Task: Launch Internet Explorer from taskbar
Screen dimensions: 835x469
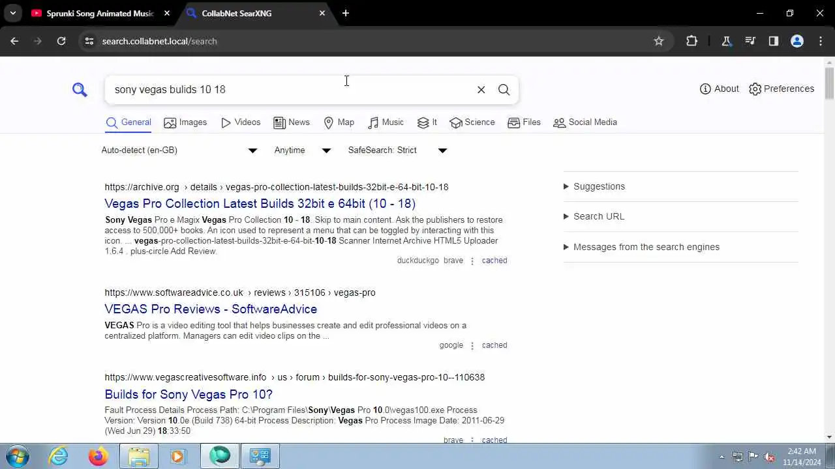Action: pos(59,456)
